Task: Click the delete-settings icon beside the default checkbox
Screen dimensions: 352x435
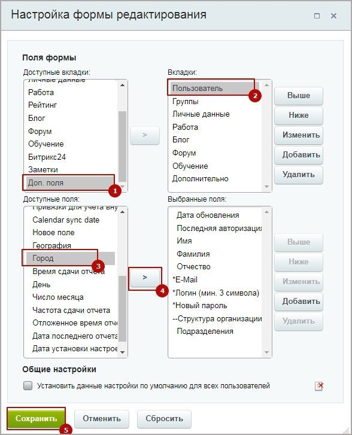Action: click(319, 386)
